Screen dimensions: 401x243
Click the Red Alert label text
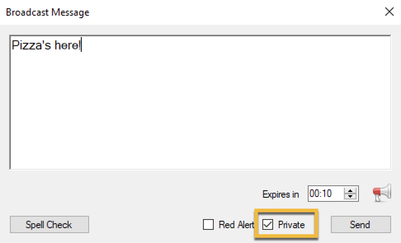[236, 225]
